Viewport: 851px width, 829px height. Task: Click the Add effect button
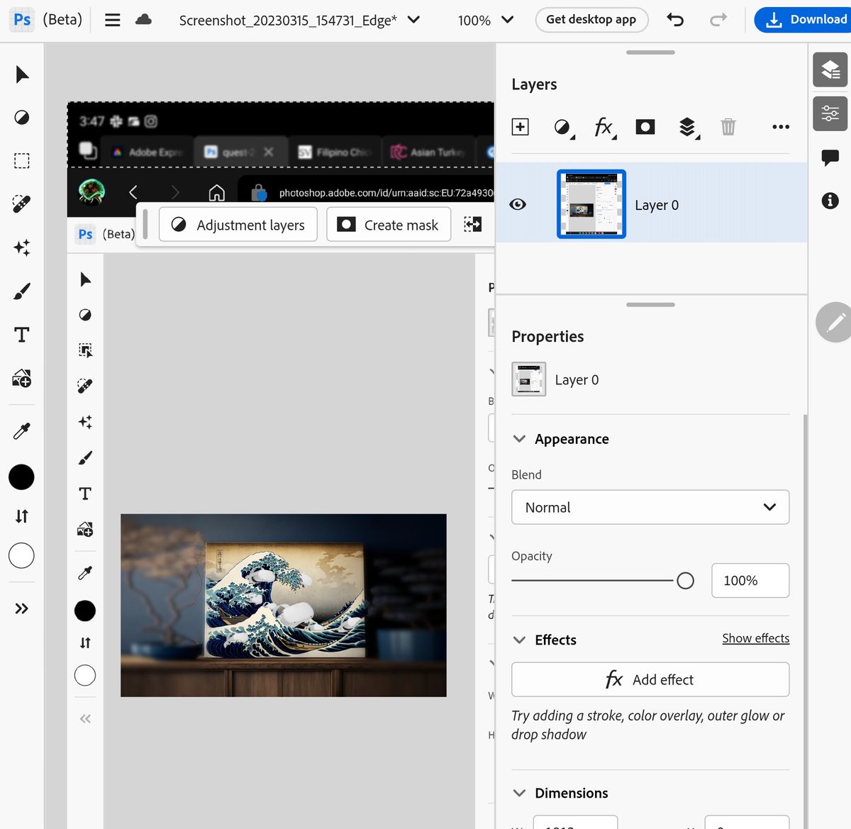click(x=650, y=679)
